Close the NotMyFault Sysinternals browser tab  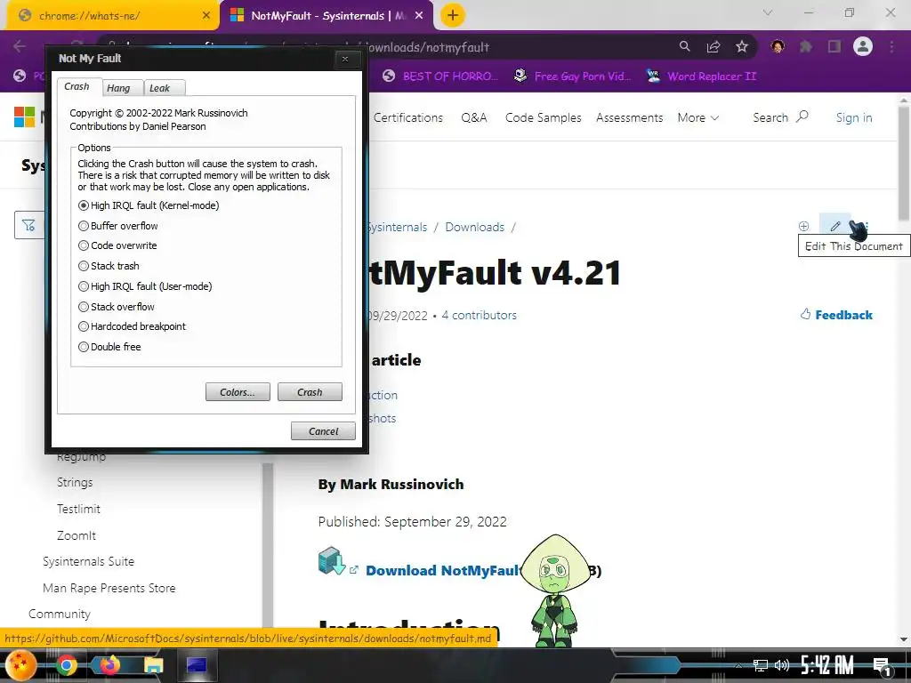[419, 16]
